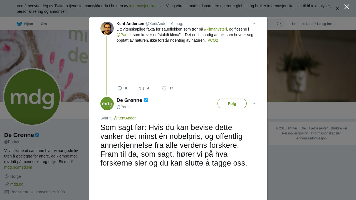The width and height of the screenshot is (356, 200).
Task: Open Kent Andersen's profile avatar
Action: point(107,28)
